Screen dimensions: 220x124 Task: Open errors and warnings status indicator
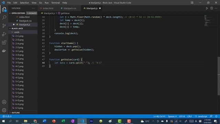point(7,116)
